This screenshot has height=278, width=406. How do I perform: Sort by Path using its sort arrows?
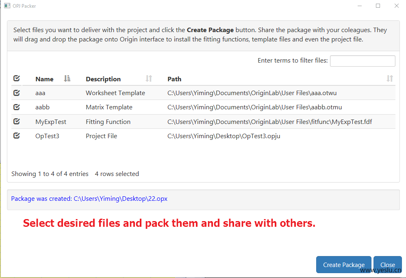pos(390,78)
